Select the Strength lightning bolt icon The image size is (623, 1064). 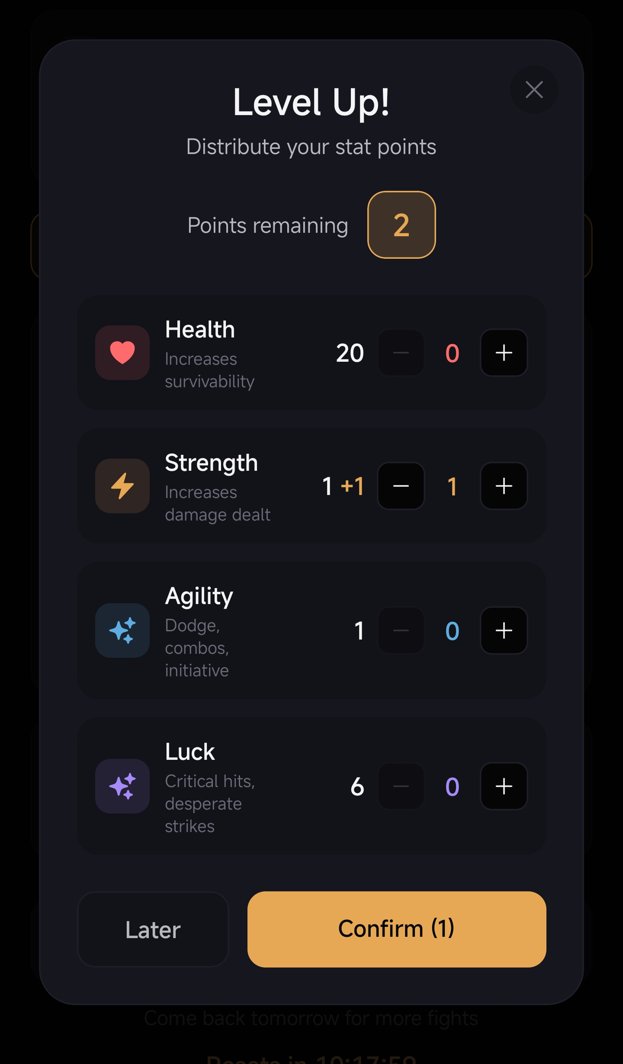click(122, 485)
